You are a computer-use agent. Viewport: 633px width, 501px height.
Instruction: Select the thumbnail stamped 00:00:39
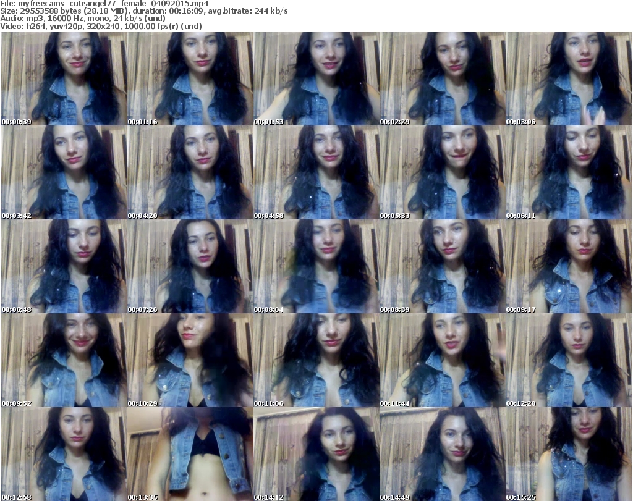point(64,78)
